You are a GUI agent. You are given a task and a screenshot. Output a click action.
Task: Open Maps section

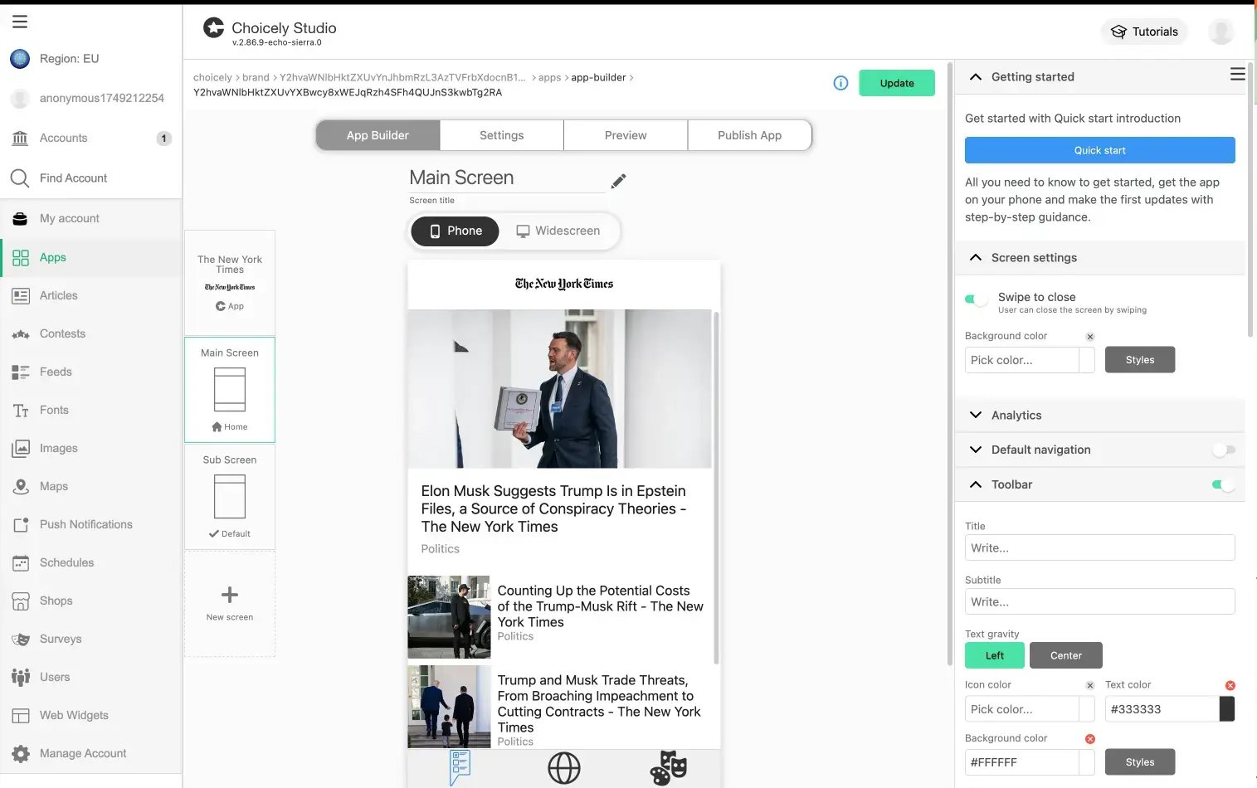coord(90,486)
